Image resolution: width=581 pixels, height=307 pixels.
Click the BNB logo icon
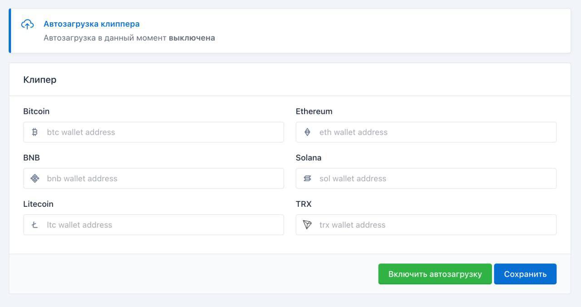35,178
